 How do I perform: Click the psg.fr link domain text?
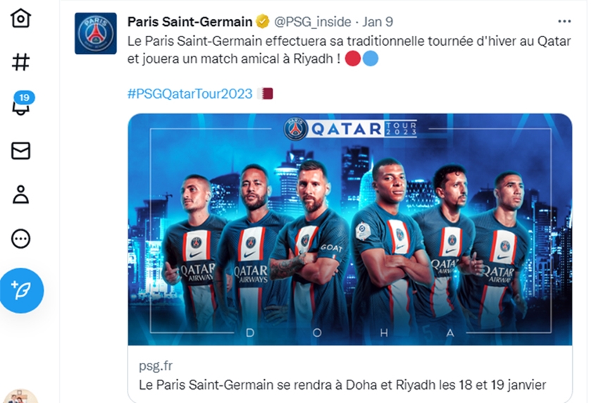156,366
